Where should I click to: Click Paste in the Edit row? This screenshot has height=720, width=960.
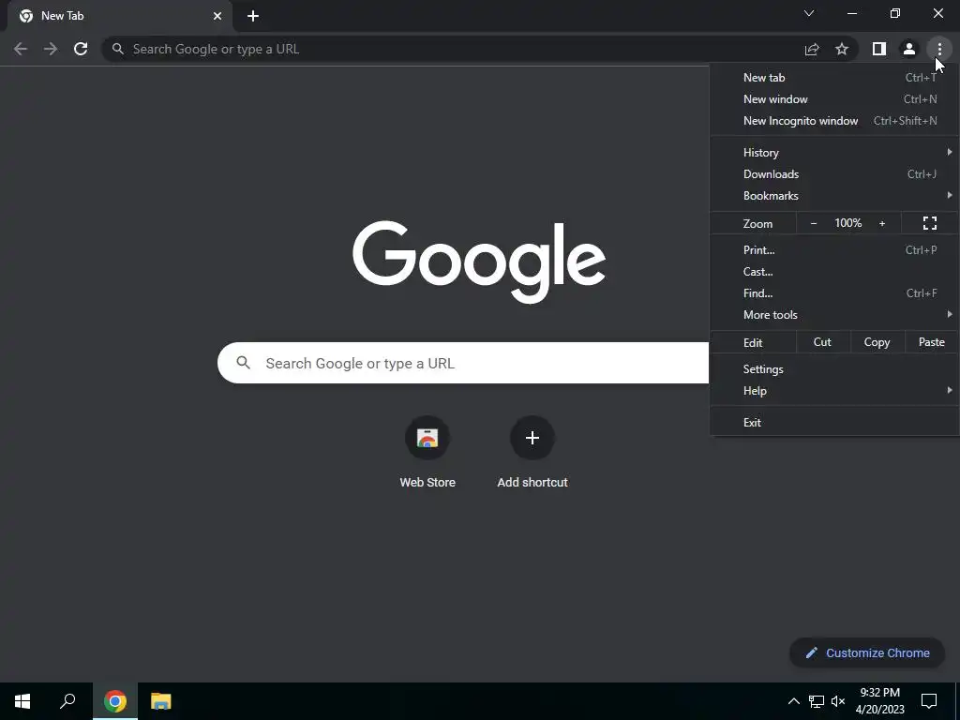click(931, 342)
